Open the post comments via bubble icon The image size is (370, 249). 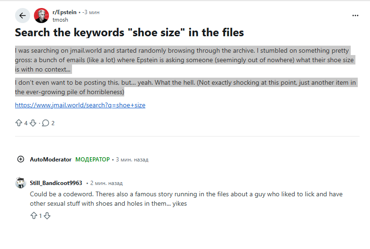coord(46,123)
